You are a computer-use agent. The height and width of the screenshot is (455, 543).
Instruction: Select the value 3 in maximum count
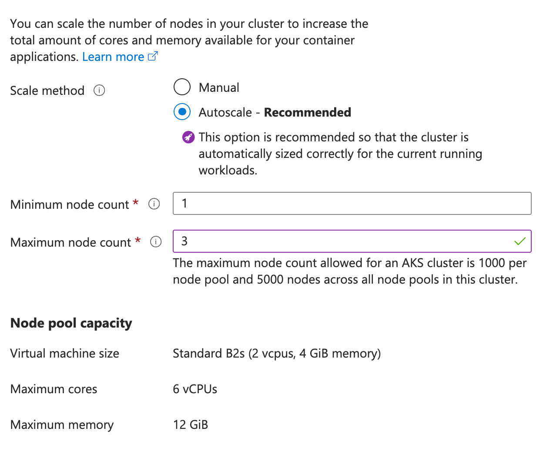click(184, 241)
